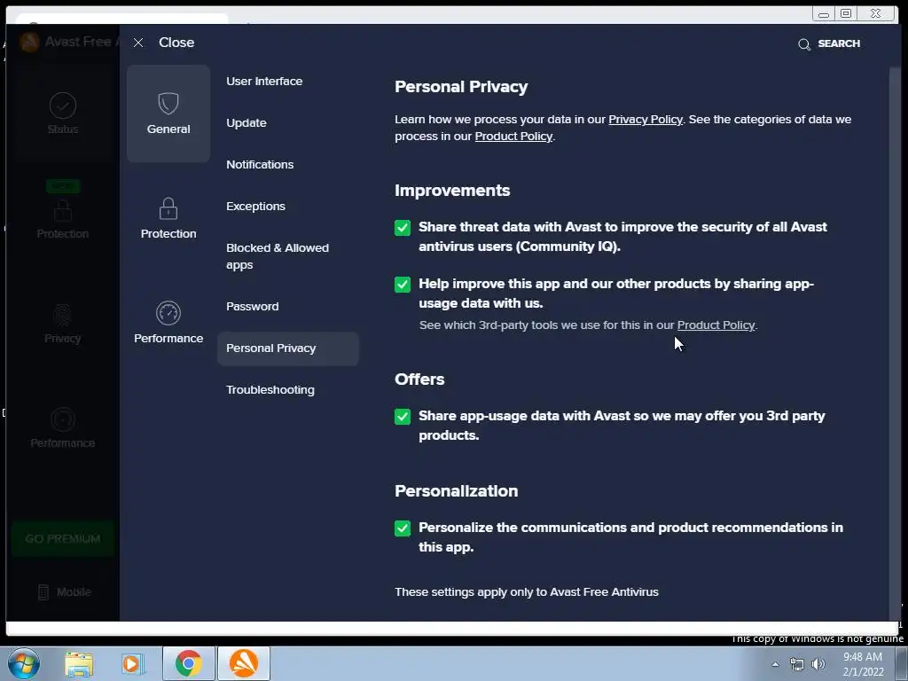Click the Mobile phone icon

coord(43,591)
